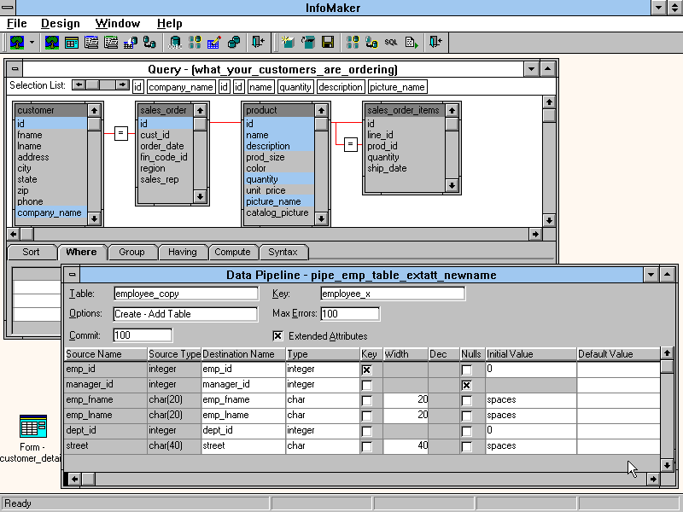
Task: Open the Window menu
Action: point(118,24)
